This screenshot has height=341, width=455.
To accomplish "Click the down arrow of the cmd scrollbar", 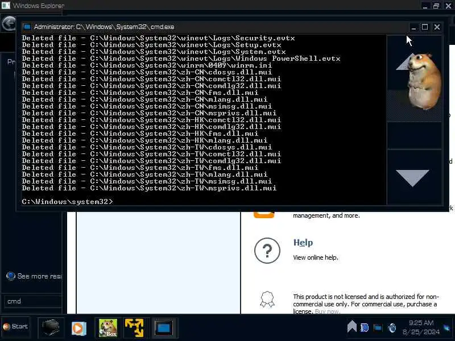I will [x=412, y=178].
